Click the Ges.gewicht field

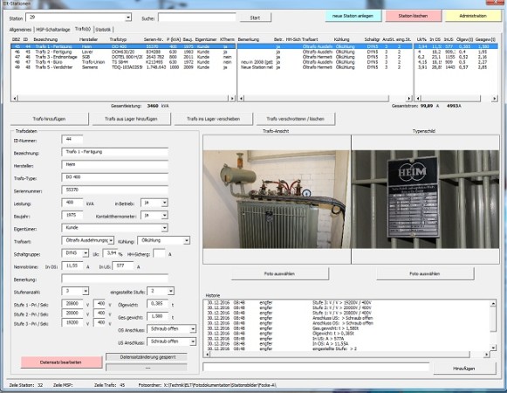(x=157, y=316)
